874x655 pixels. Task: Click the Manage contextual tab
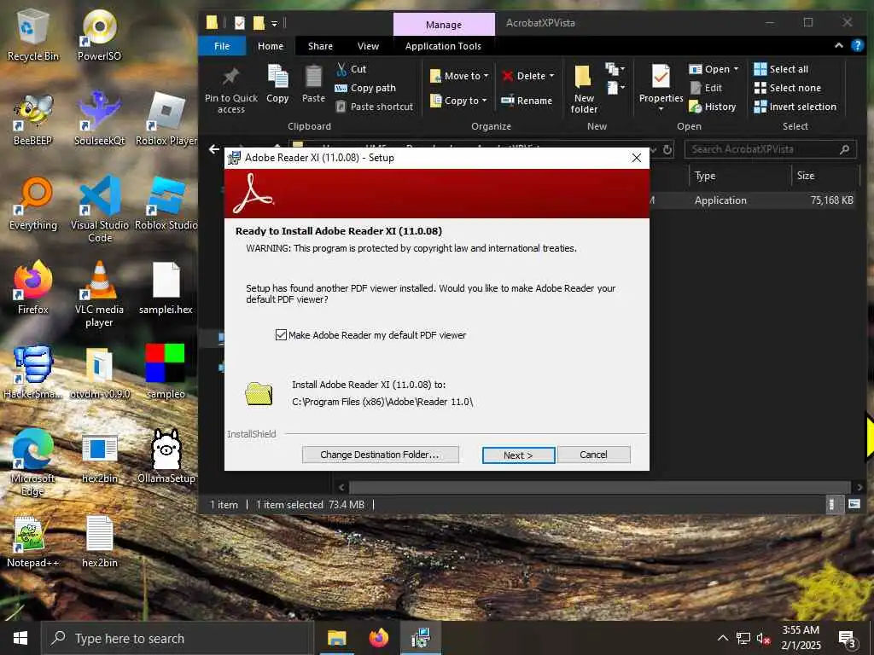point(444,25)
